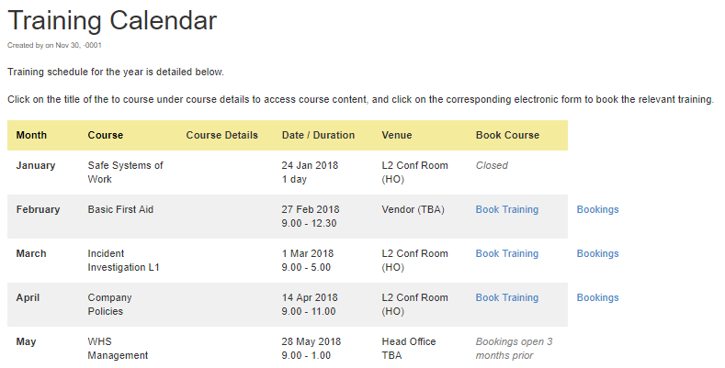
Task: Select the Head Office TBA venue cell
Action: [x=408, y=349]
